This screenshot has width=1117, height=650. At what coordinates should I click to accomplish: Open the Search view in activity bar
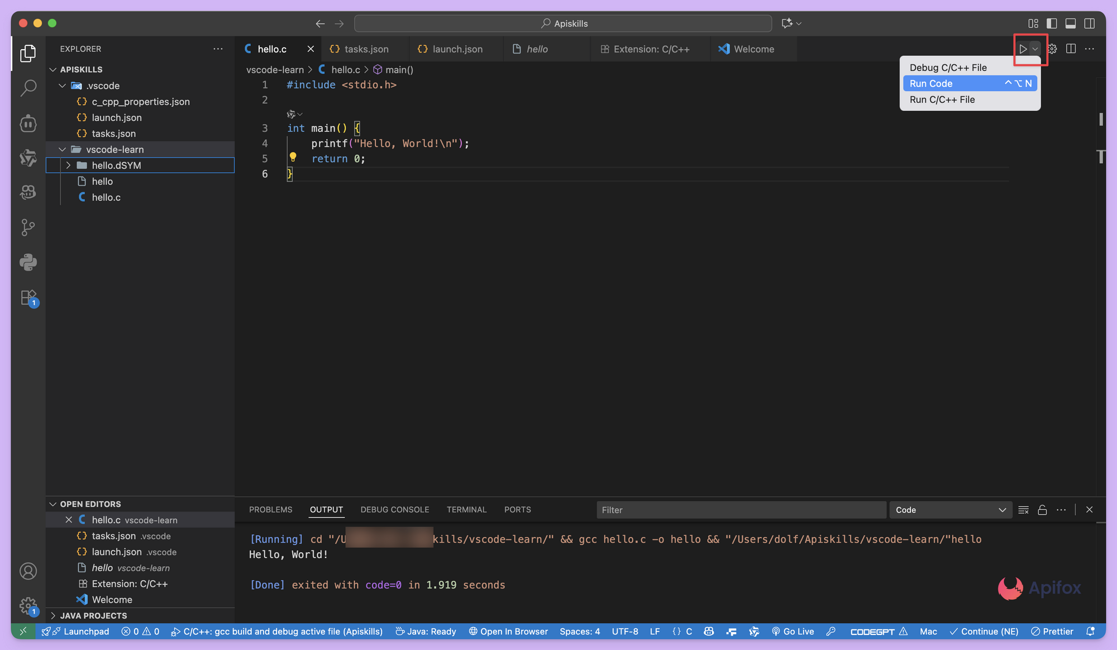(28, 88)
